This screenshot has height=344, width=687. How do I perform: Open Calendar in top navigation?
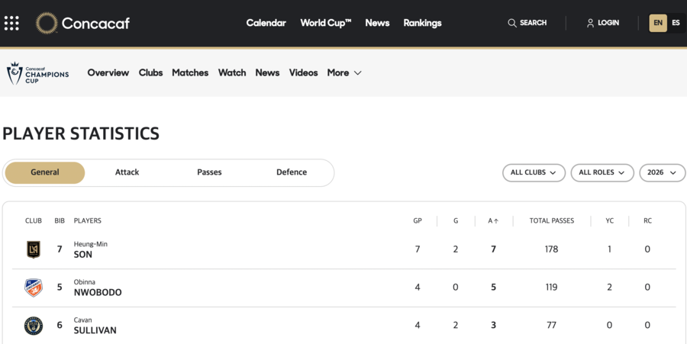(x=266, y=23)
